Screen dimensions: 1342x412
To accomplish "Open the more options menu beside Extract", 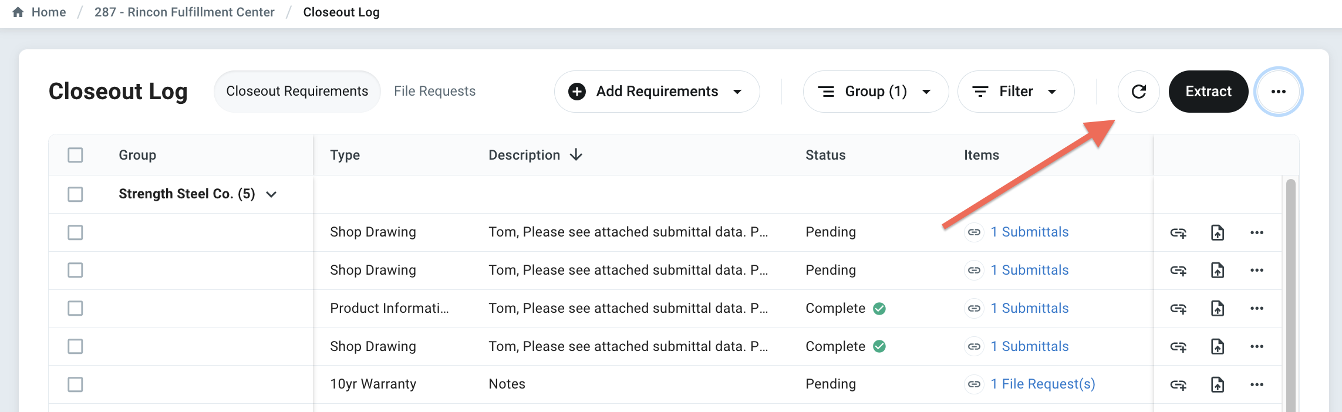I will click(1278, 92).
